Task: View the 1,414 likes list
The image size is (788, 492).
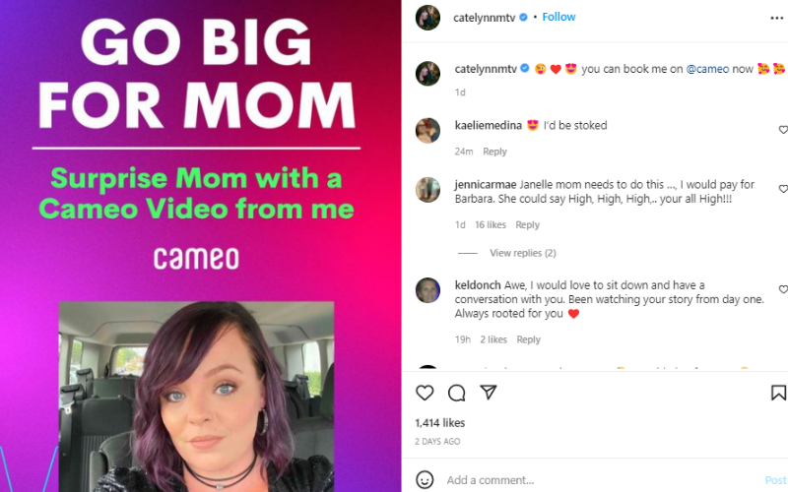Action: 439,423
